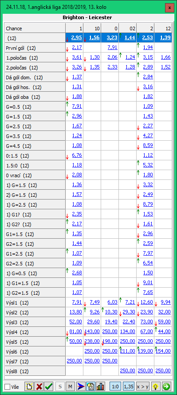The width and height of the screenshot is (177, 395).
Task: Click G=3.5 odds 4,27
Action: (x=148, y=135)
